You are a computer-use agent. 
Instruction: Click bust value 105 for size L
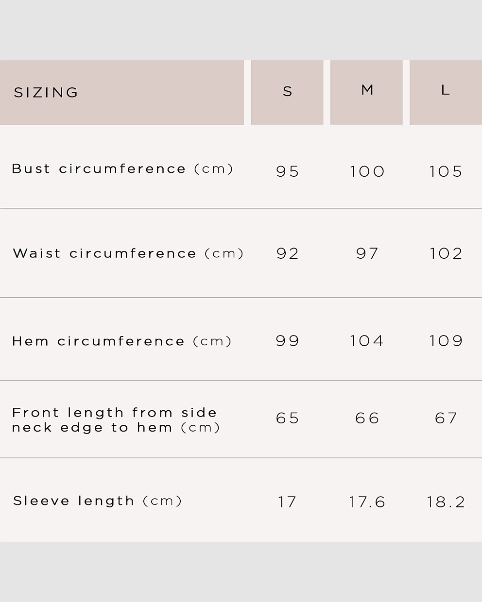coord(446,171)
